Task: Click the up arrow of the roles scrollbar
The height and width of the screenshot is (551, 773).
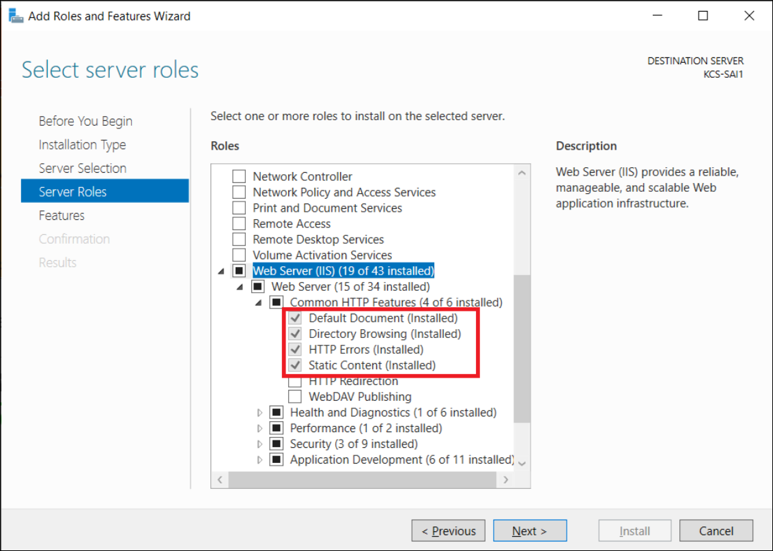Action: pos(522,173)
